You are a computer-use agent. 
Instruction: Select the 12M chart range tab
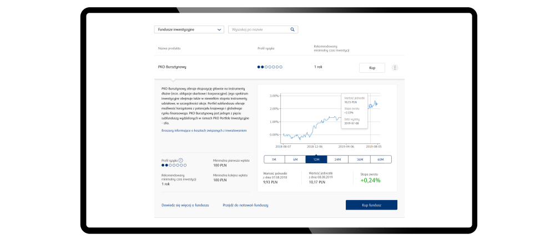coord(316,159)
